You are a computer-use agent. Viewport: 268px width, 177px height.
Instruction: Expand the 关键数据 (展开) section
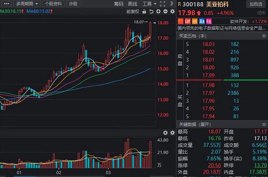click(195, 125)
